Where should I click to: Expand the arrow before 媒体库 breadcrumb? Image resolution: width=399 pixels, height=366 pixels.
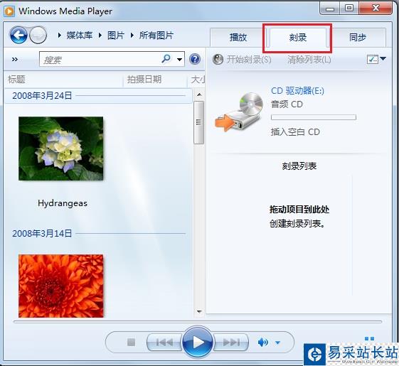[60, 35]
